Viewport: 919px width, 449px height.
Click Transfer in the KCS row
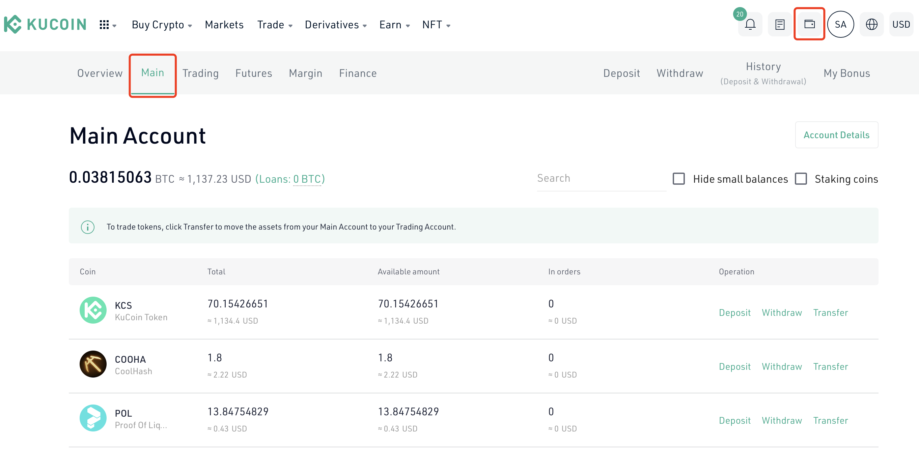(x=831, y=312)
